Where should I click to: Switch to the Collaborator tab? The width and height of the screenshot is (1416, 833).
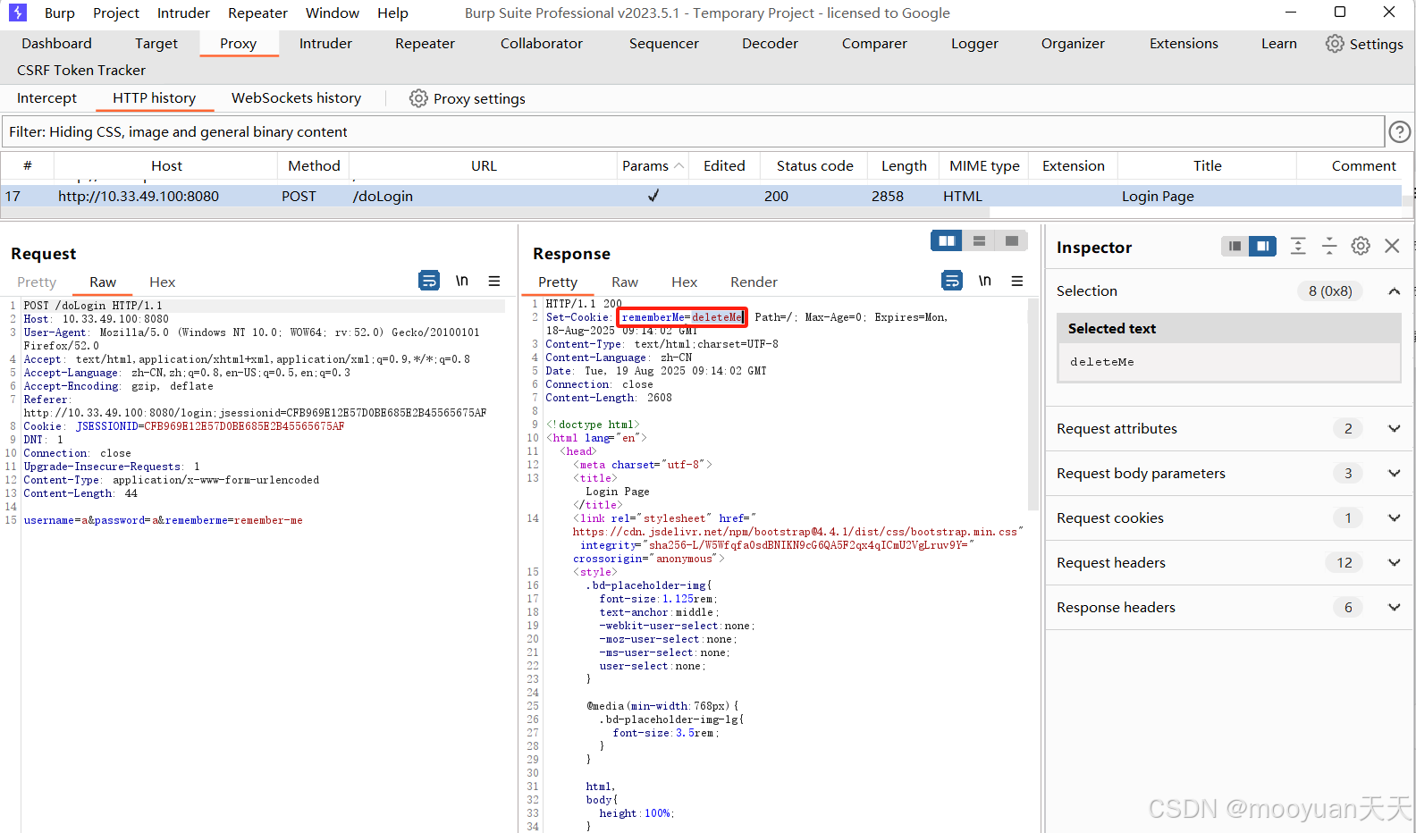tap(542, 43)
